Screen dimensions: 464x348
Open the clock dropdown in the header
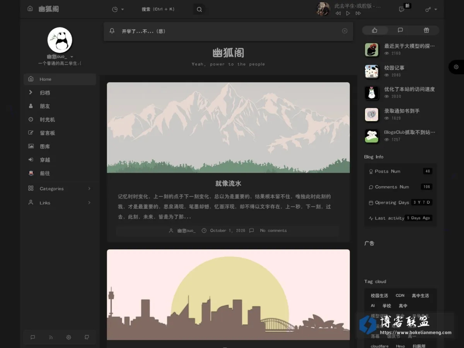click(118, 9)
